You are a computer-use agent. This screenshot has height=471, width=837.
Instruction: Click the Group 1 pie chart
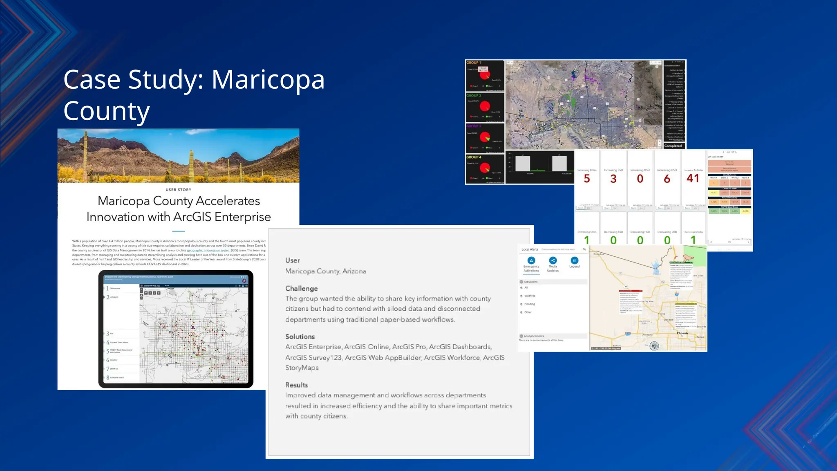tap(484, 75)
